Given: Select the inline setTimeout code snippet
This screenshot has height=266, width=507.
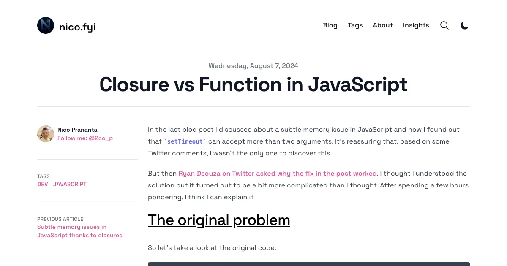Looking at the screenshot, I should [185, 141].
